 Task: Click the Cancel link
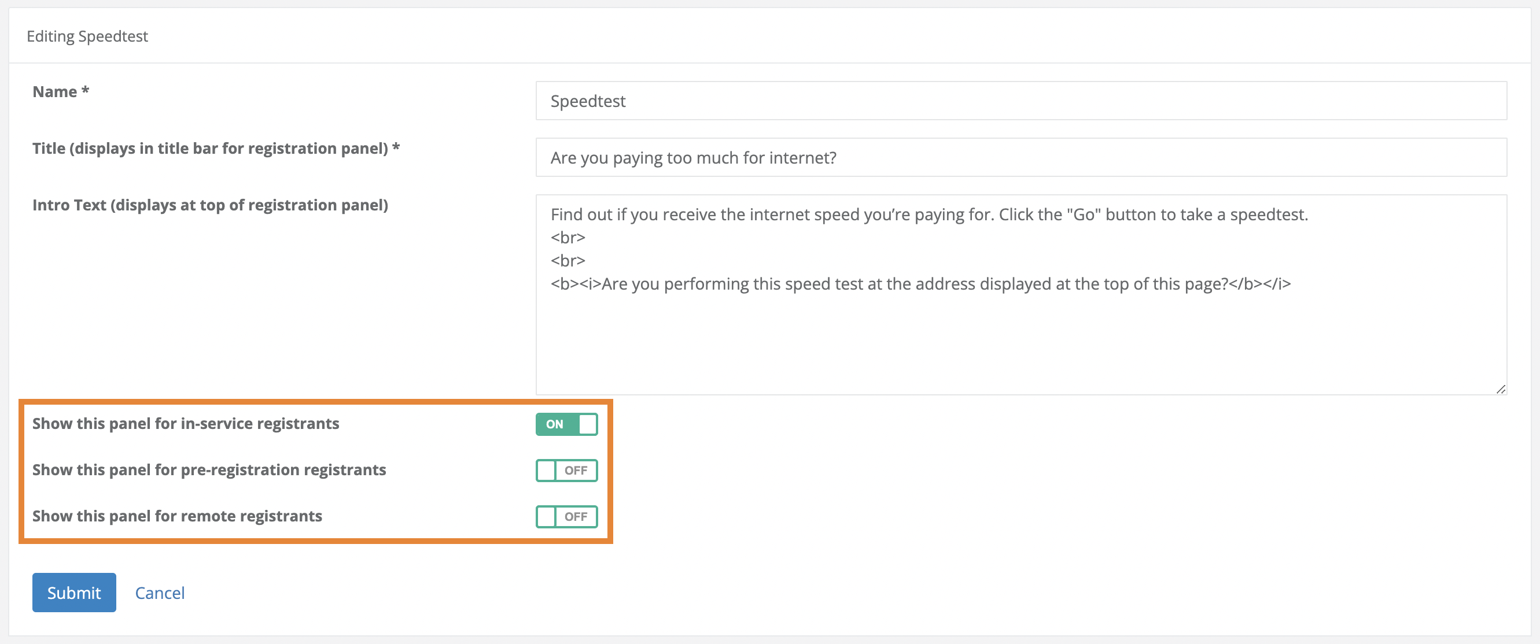(159, 592)
